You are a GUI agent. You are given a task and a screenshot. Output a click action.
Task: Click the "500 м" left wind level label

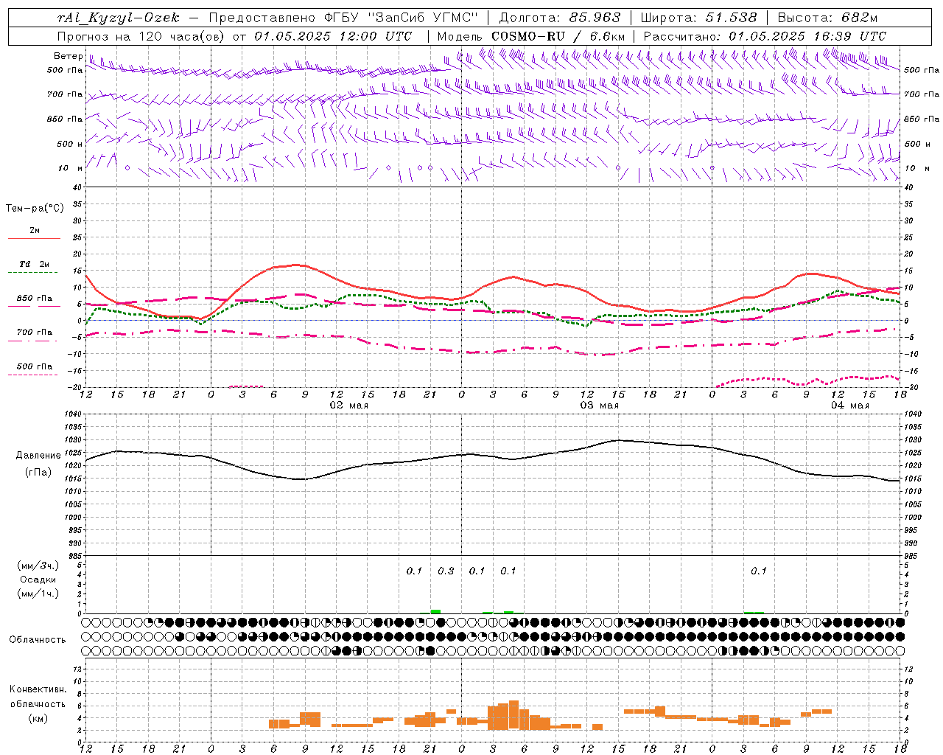pyautogui.click(x=70, y=144)
